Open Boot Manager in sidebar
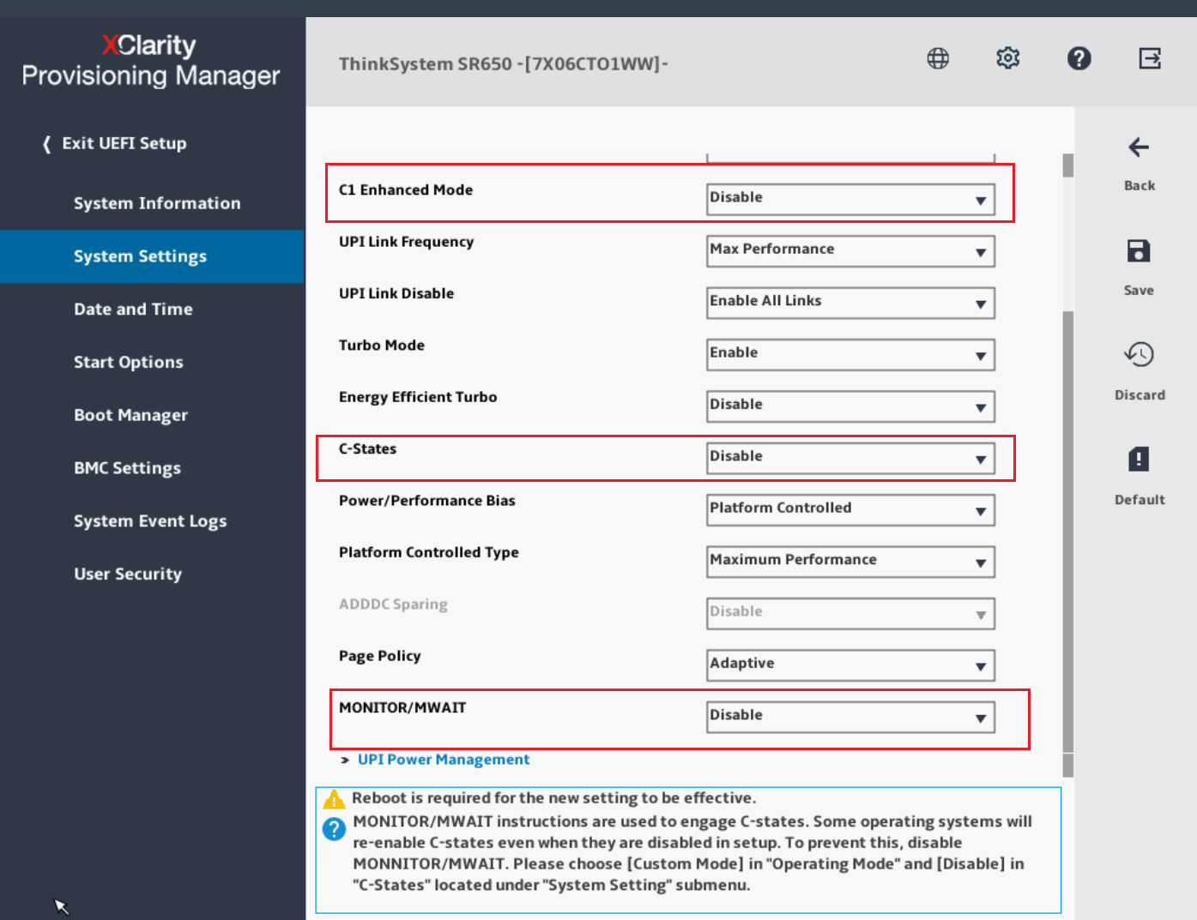The image size is (1197, 920). (130, 415)
